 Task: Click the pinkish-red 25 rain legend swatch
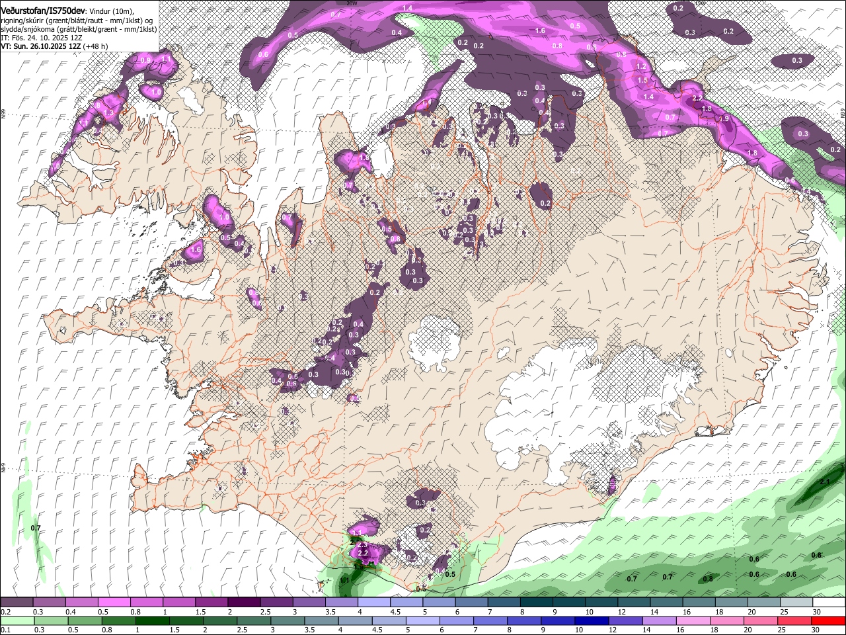click(795, 620)
